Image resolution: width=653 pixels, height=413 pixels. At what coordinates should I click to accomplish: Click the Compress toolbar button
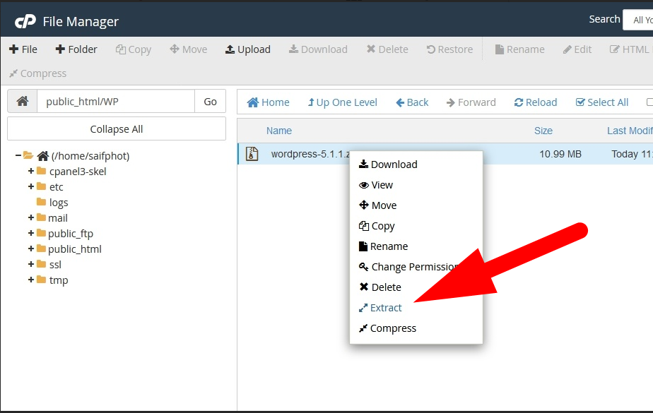[38, 73]
